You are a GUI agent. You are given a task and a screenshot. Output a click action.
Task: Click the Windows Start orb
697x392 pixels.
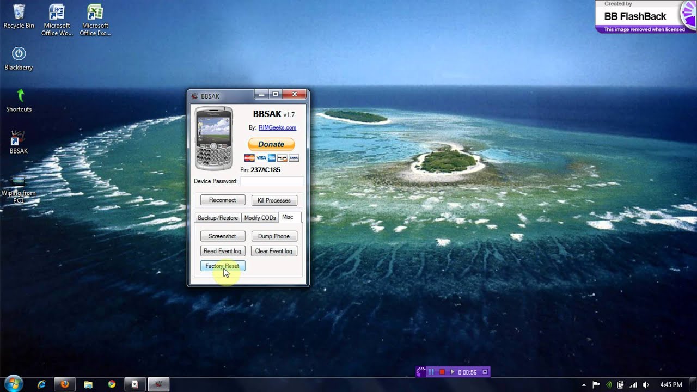[x=13, y=384]
